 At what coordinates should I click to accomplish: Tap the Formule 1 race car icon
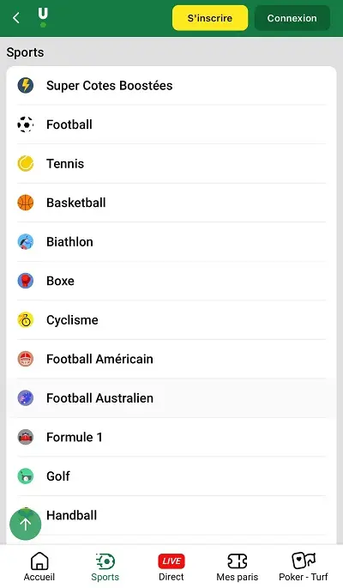pos(26,437)
